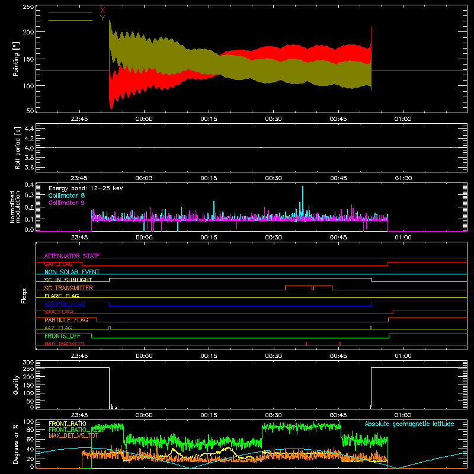This screenshot has height=474, width=474.
Task: Select the orange MAX_DET_VS_TOT legend entry
Action: pyautogui.click(x=73, y=435)
